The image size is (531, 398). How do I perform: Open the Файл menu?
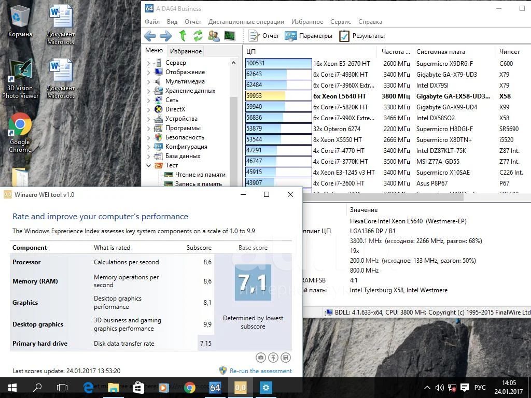(x=152, y=22)
